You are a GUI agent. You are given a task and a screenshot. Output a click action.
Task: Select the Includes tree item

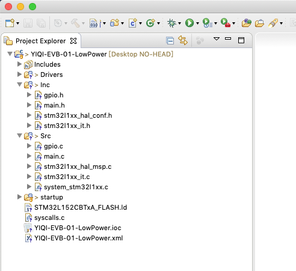48,64
